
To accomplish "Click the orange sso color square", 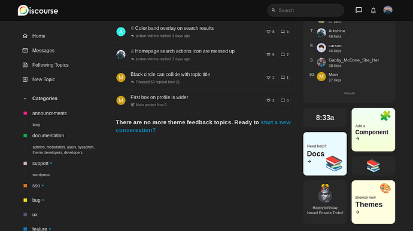I will tap(25, 186).
